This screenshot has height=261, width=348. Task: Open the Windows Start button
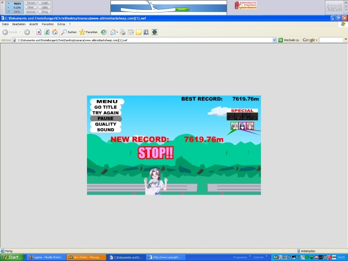[x=12, y=257]
